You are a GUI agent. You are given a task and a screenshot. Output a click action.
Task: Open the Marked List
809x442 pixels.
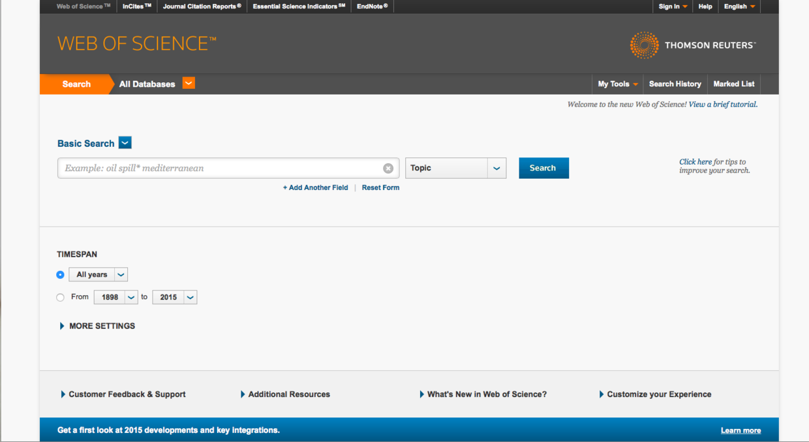click(x=734, y=84)
